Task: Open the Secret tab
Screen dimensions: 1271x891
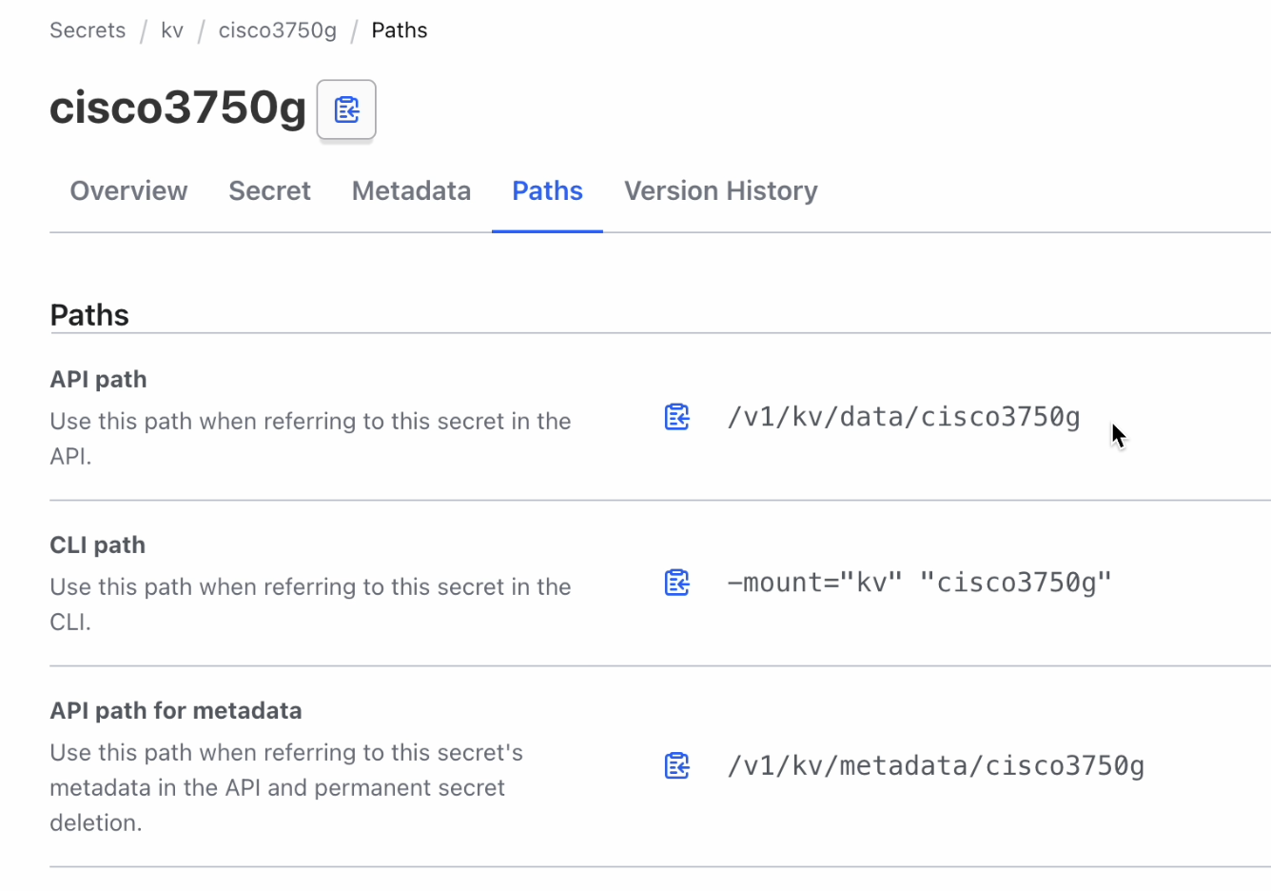Action: (x=269, y=191)
